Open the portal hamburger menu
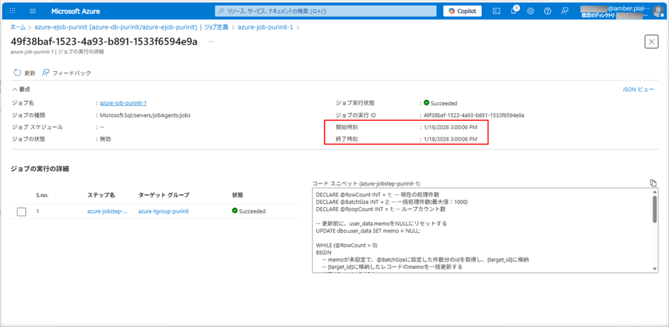 33,11
